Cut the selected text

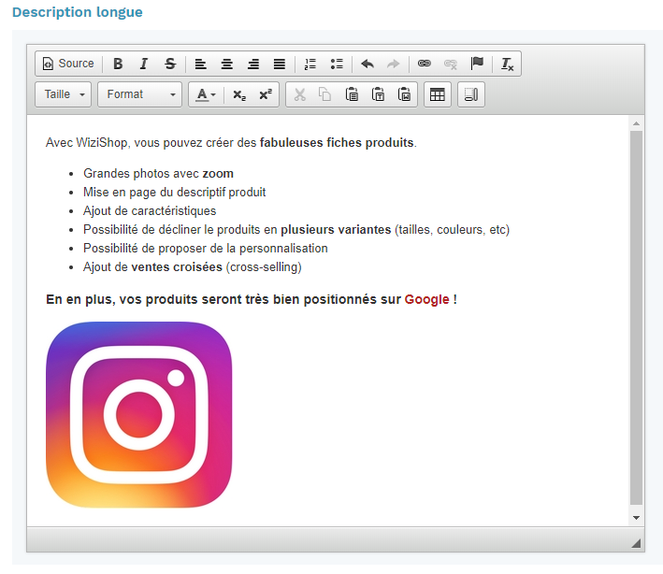click(x=300, y=94)
